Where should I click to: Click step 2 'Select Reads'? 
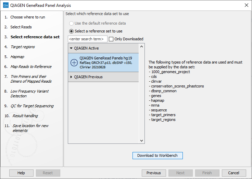21,27
